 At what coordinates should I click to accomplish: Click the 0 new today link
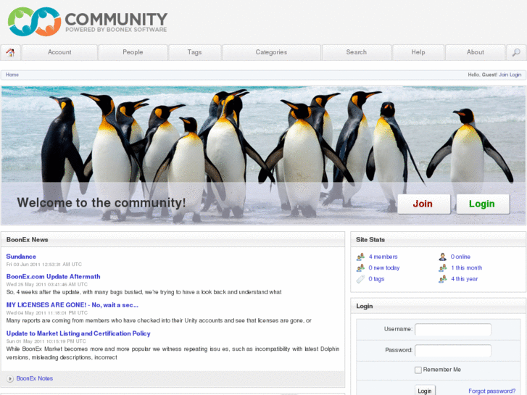[x=383, y=268]
